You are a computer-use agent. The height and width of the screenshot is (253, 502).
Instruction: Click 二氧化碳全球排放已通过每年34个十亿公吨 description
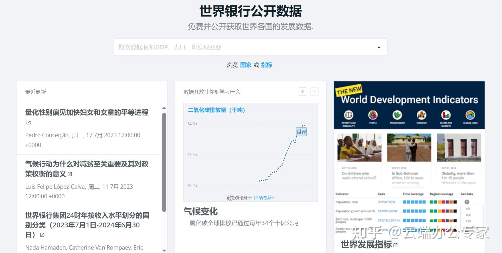(x=241, y=223)
